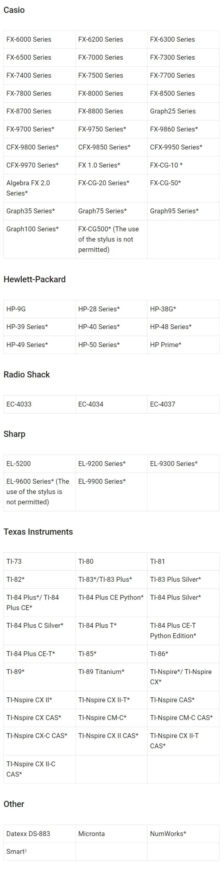Click the NumWorks* cell
This screenshot has height=873, width=224.
pos(183,834)
